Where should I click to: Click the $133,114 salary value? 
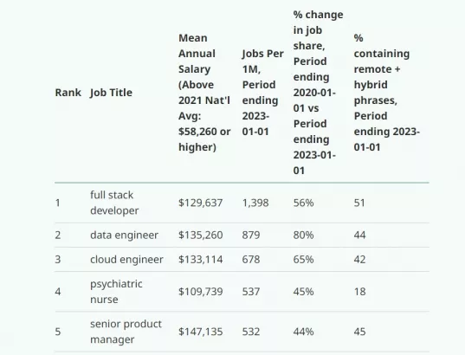pyautogui.click(x=201, y=260)
